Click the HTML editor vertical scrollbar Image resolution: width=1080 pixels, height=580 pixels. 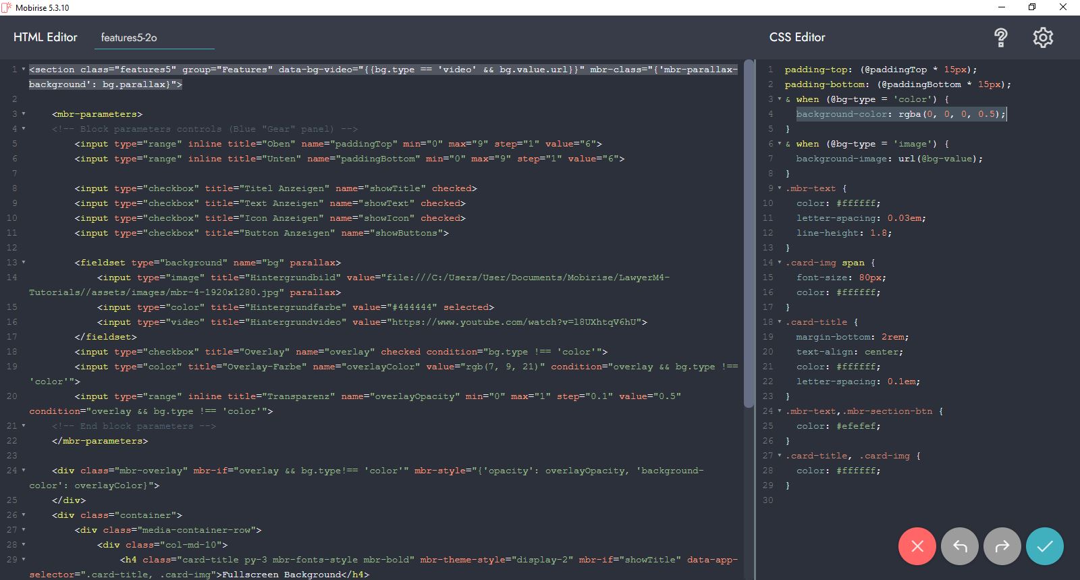tap(748, 236)
